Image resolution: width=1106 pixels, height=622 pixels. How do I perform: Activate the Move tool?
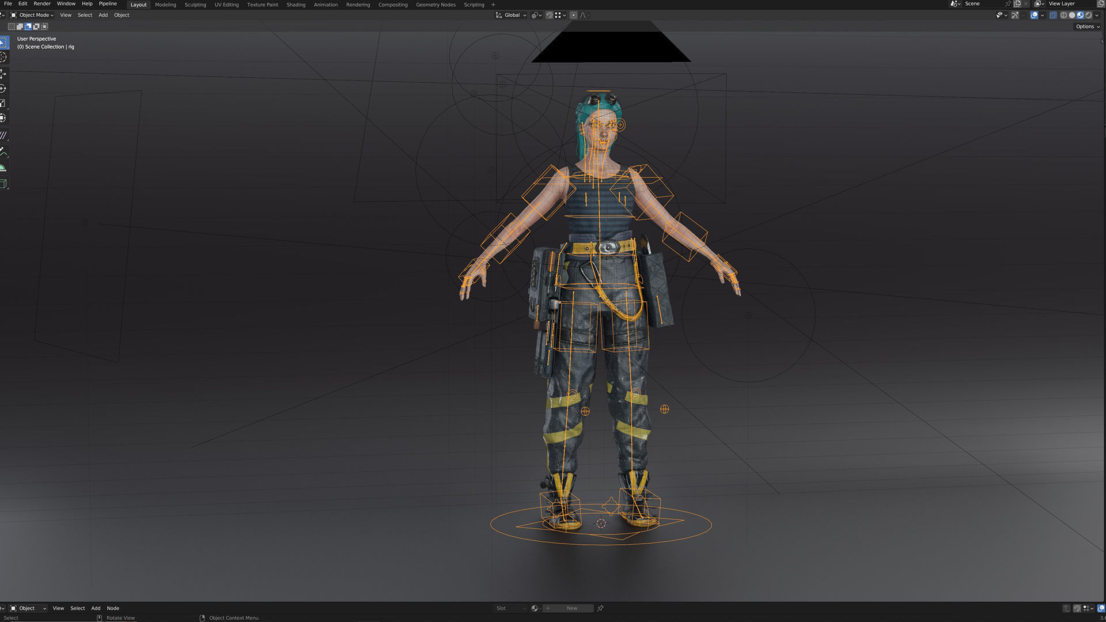click(x=3, y=74)
